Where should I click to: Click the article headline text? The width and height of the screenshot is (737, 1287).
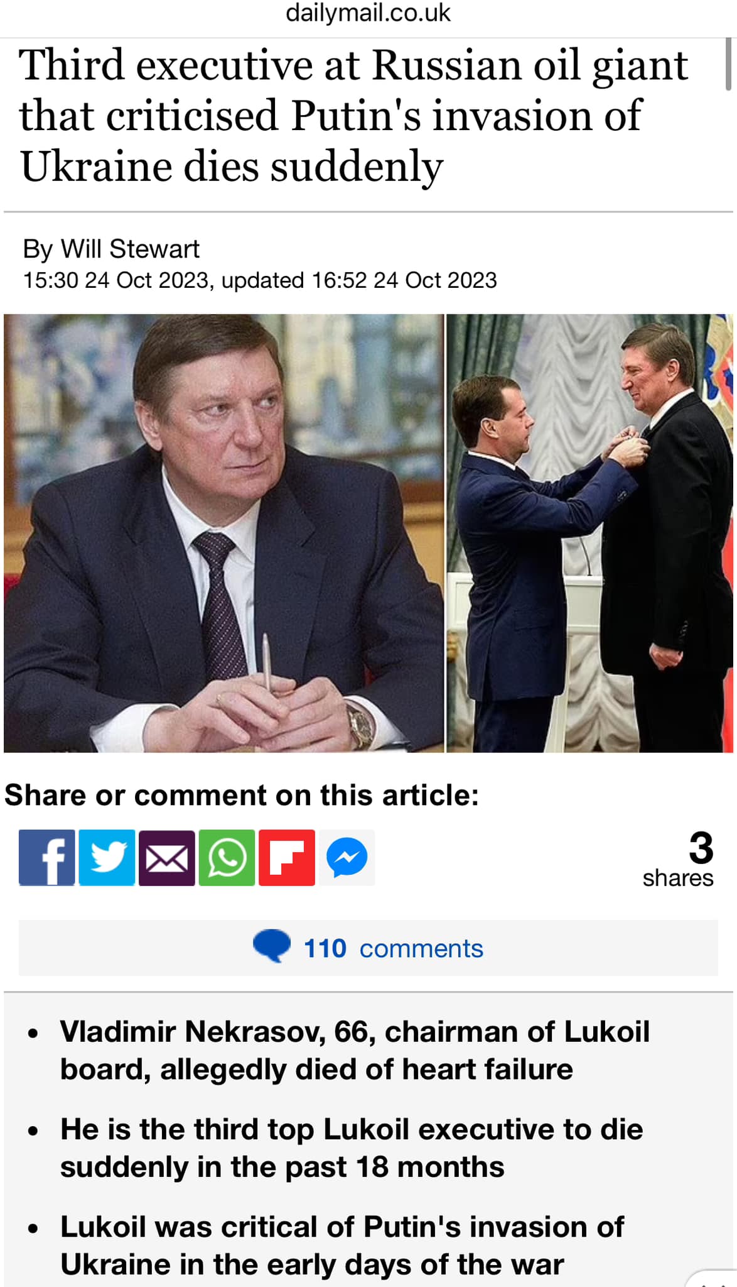coord(353,116)
